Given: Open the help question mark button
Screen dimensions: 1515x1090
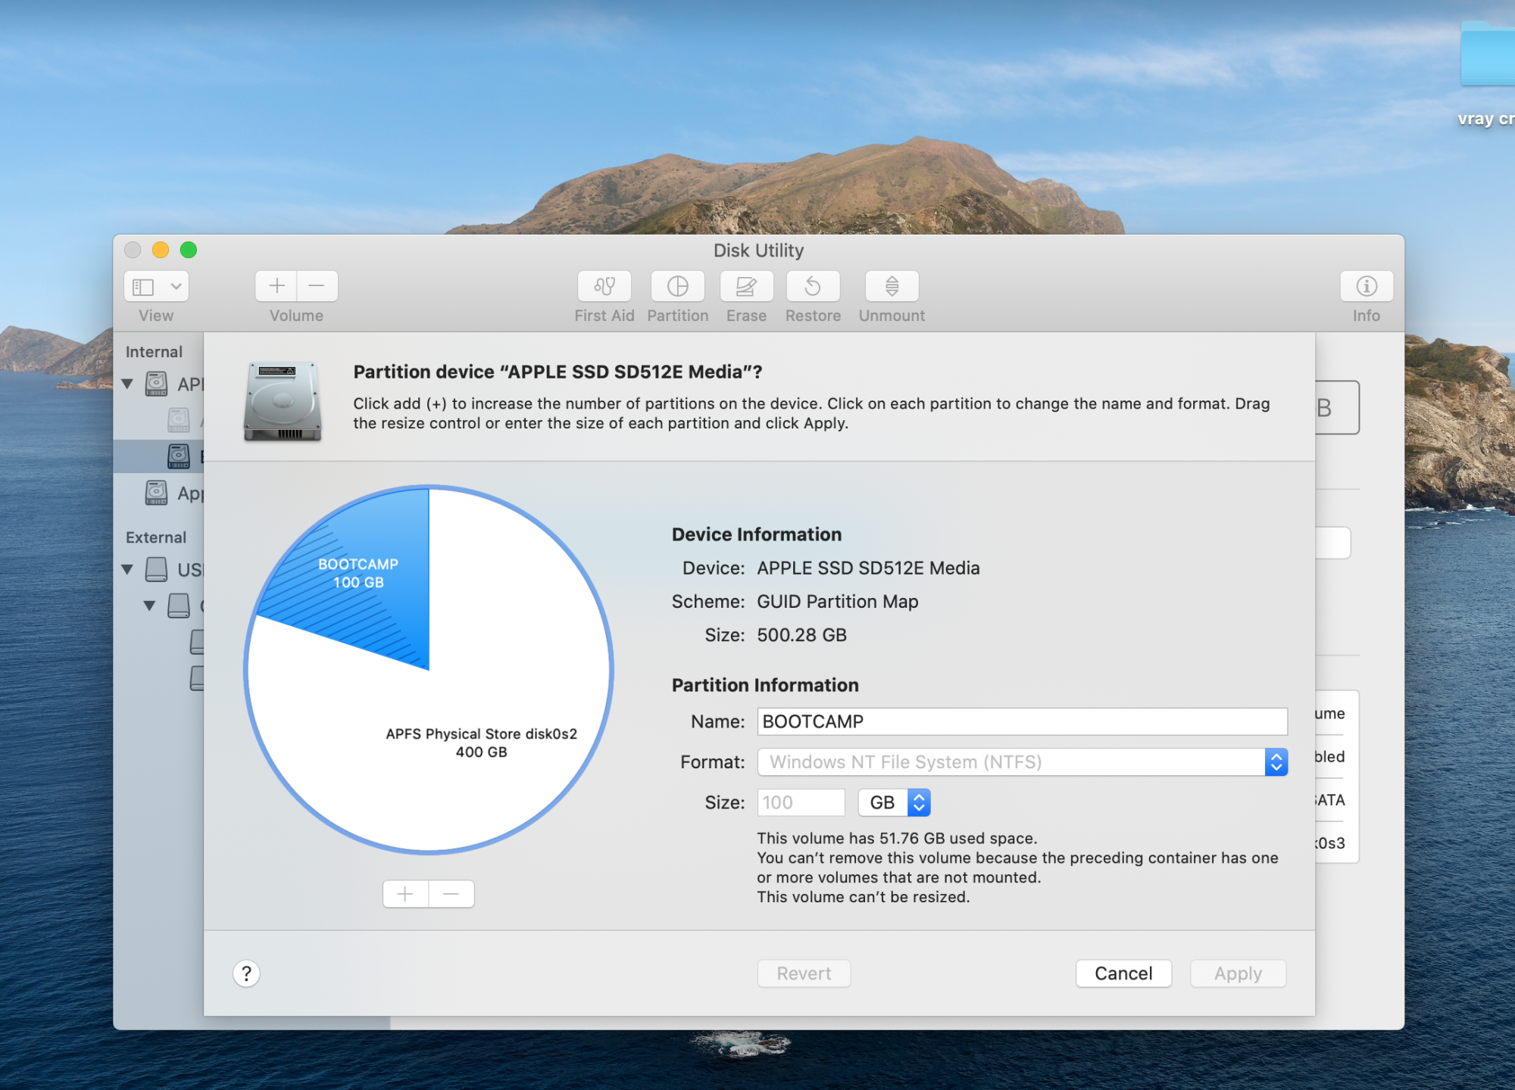Looking at the screenshot, I should tap(246, 973).
